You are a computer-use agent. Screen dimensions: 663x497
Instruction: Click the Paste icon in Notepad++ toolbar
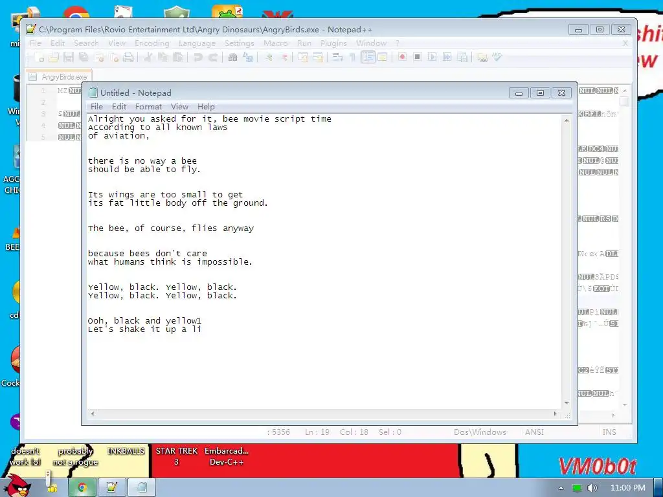[178, 57]
